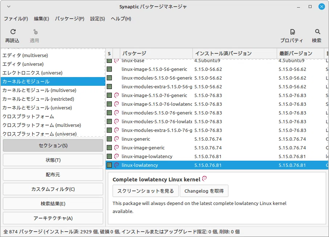
Task: Click the アーキテクチャ(A) button
Action: [x=53, y=218]
